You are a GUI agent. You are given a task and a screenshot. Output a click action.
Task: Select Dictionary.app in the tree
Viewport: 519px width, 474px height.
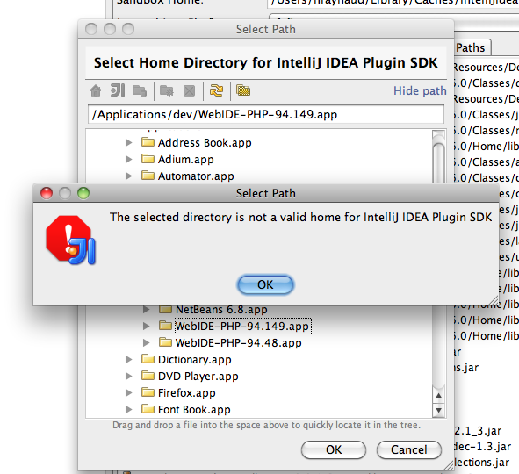(195, 359)
